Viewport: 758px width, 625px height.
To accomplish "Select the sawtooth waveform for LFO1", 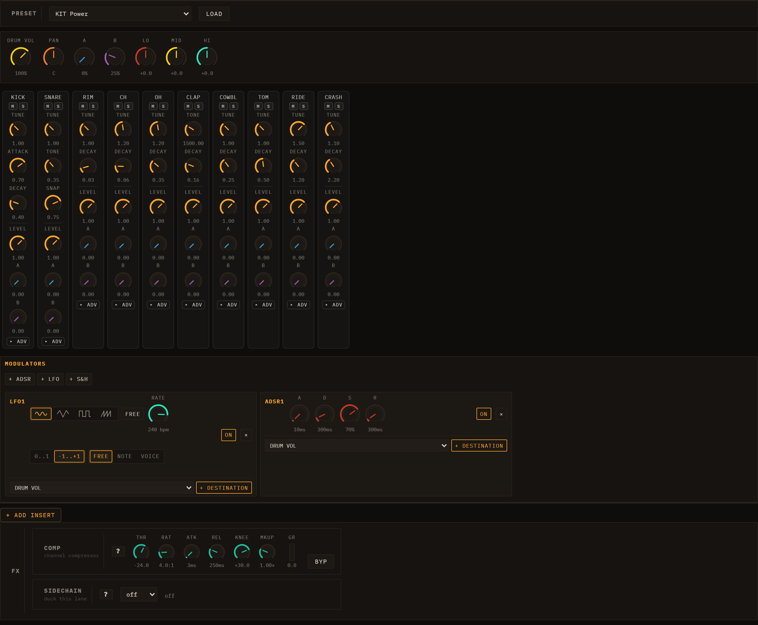I will 106,414.
